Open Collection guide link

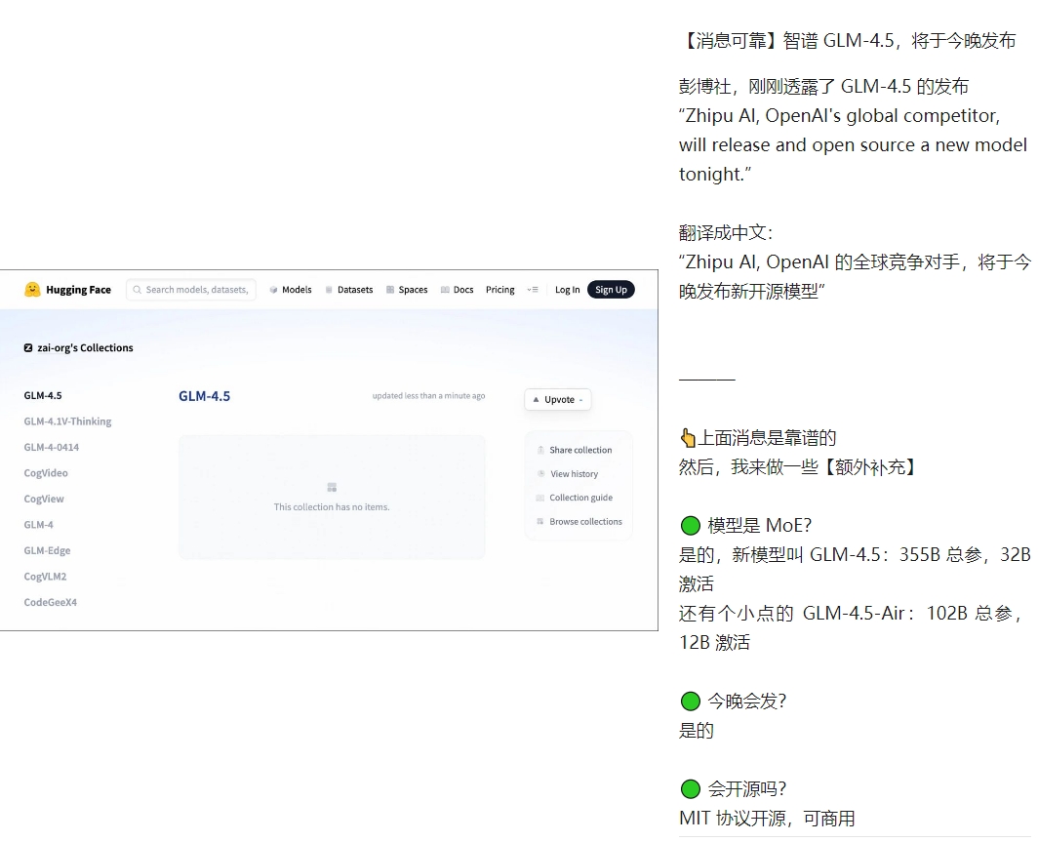pos(580,498)
